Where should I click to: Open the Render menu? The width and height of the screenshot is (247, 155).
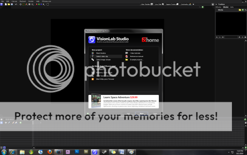(31, 1)
